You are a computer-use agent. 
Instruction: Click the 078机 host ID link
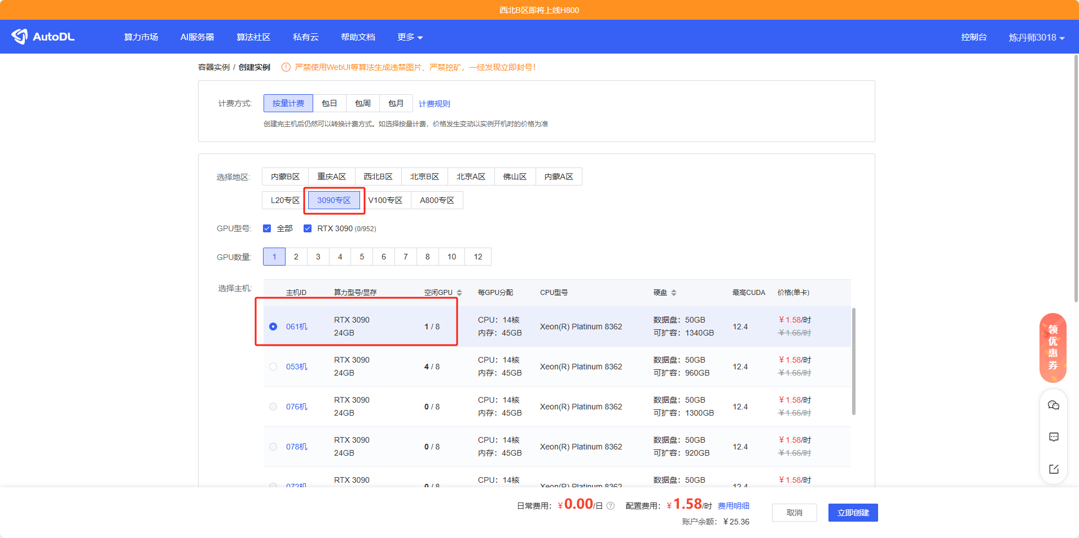pyautogui.click(x=297, y=447)
